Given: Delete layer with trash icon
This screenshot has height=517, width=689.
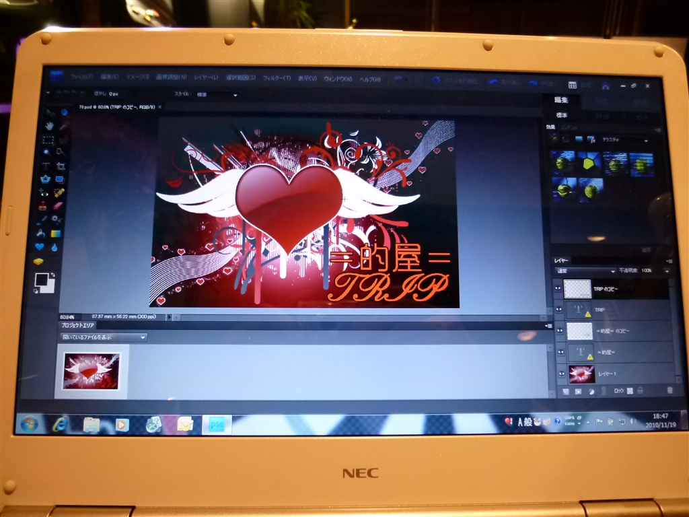Looking at the screenshot, I should [x=669, y=390].
